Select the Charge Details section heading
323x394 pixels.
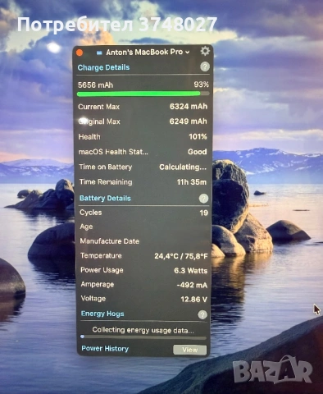(x=103, y=67)
